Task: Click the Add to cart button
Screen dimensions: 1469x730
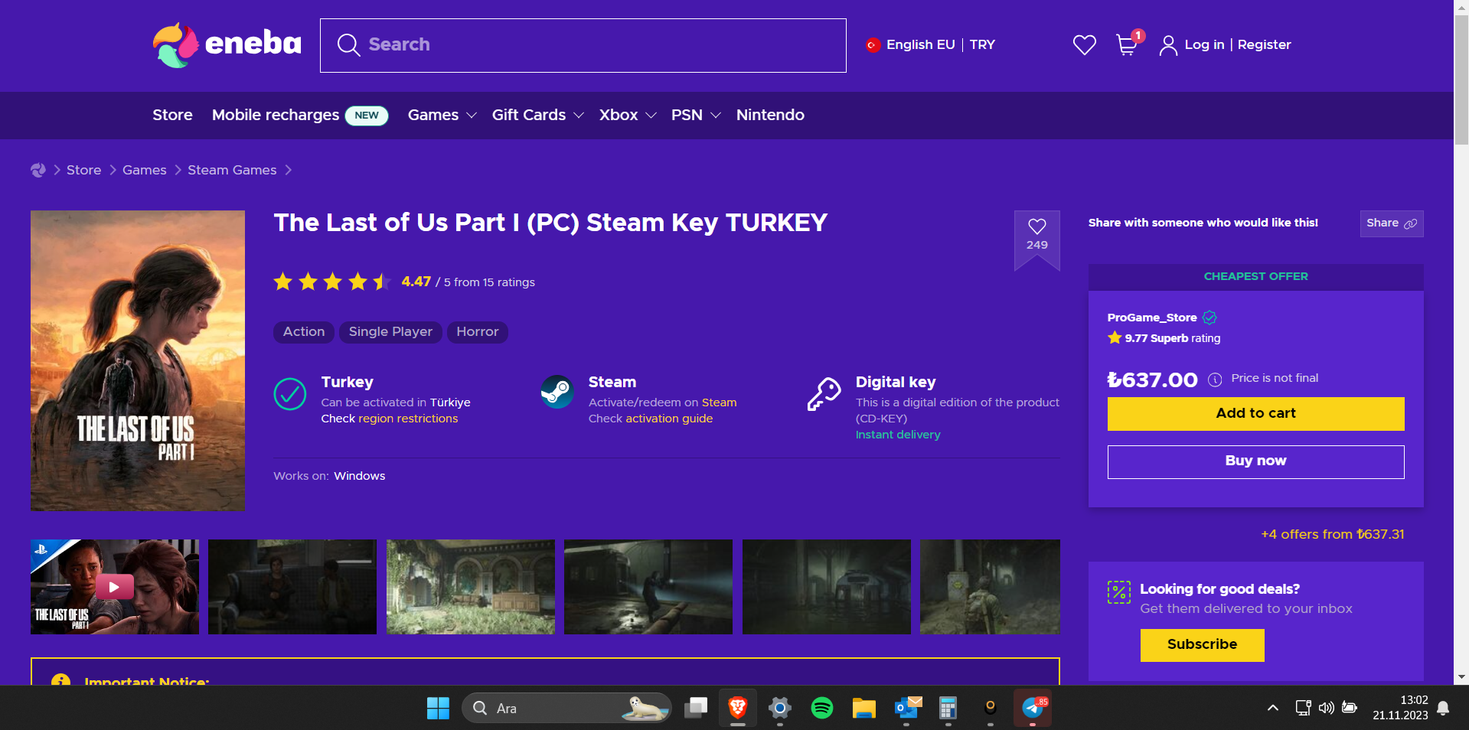Action: (1255, 413)
